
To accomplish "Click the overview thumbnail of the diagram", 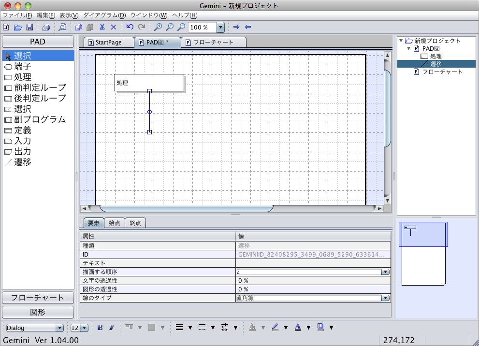I will 423,254.
